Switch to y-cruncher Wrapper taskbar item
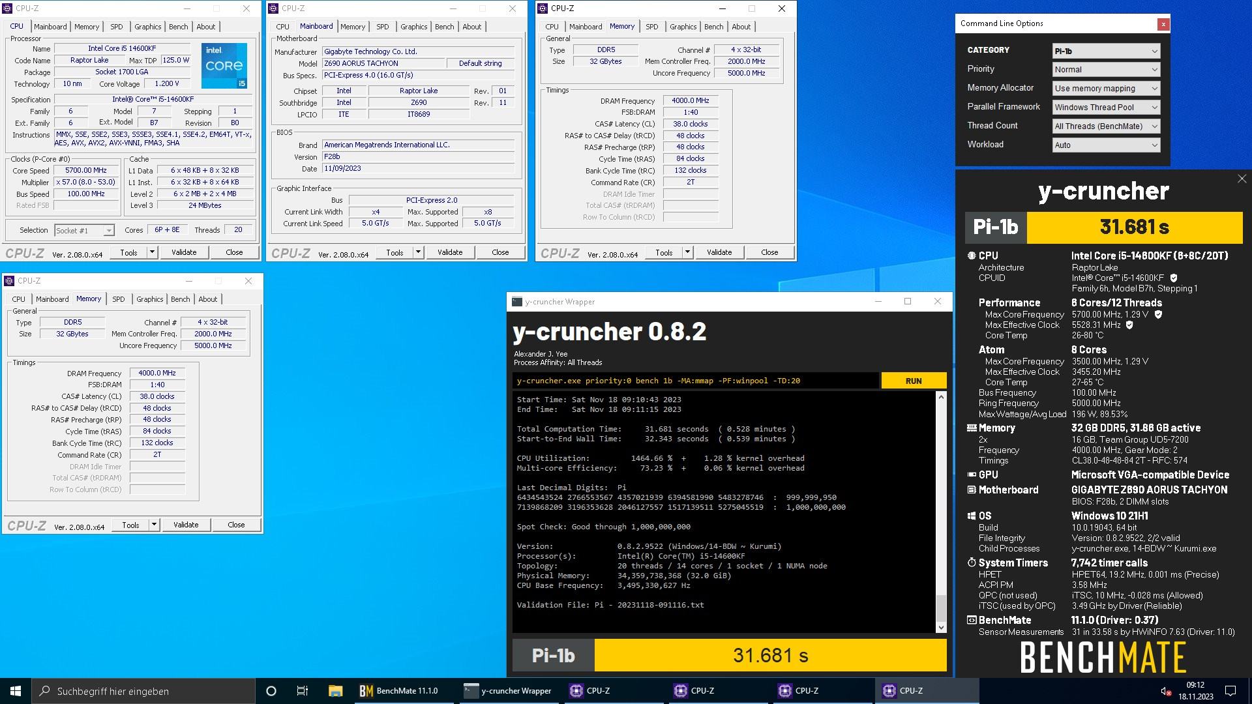1252x704 pixels. coord(507,691)
